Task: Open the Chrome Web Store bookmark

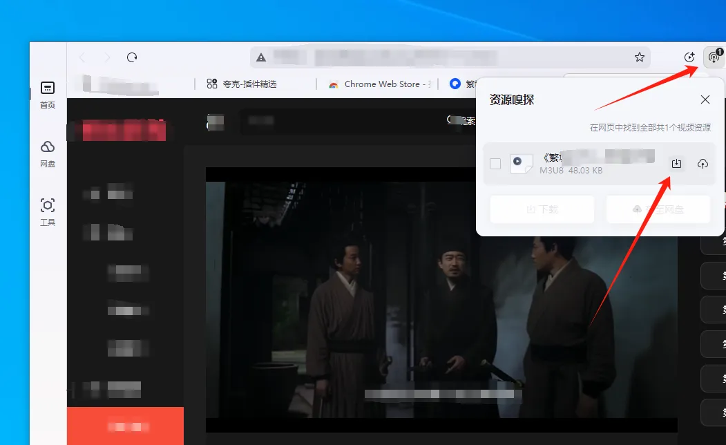Action: tap(380, 84)
